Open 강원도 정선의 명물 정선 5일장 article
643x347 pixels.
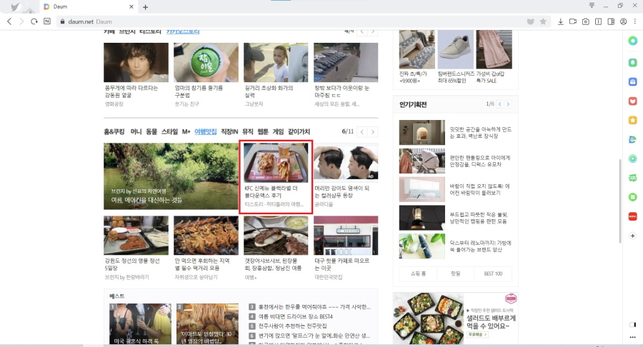point(132,264)
